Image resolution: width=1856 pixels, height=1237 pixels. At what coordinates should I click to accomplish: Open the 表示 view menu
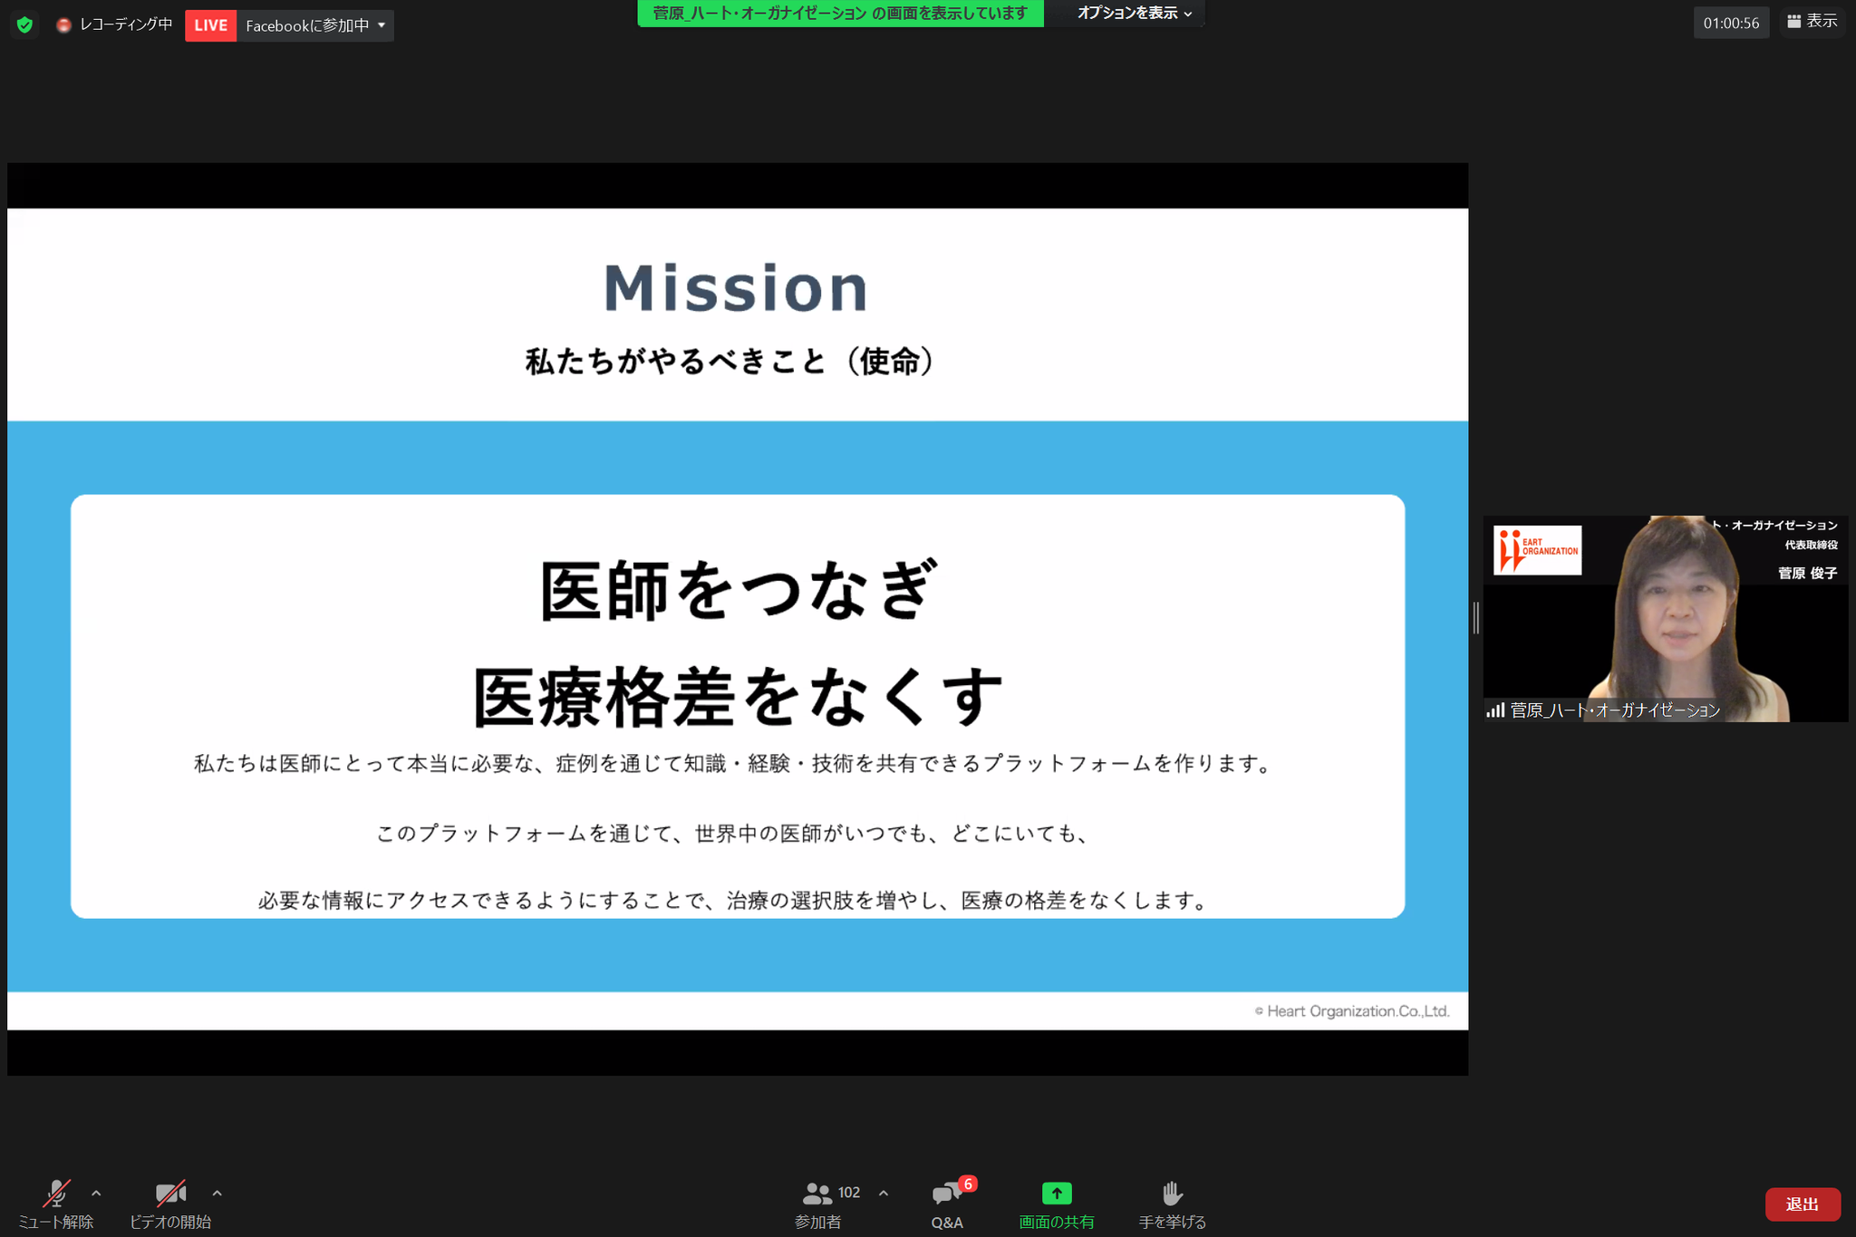[1812, 20]
